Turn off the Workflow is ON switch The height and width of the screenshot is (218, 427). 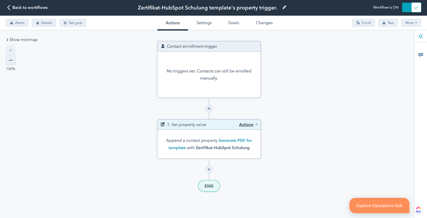click(412, 7)
